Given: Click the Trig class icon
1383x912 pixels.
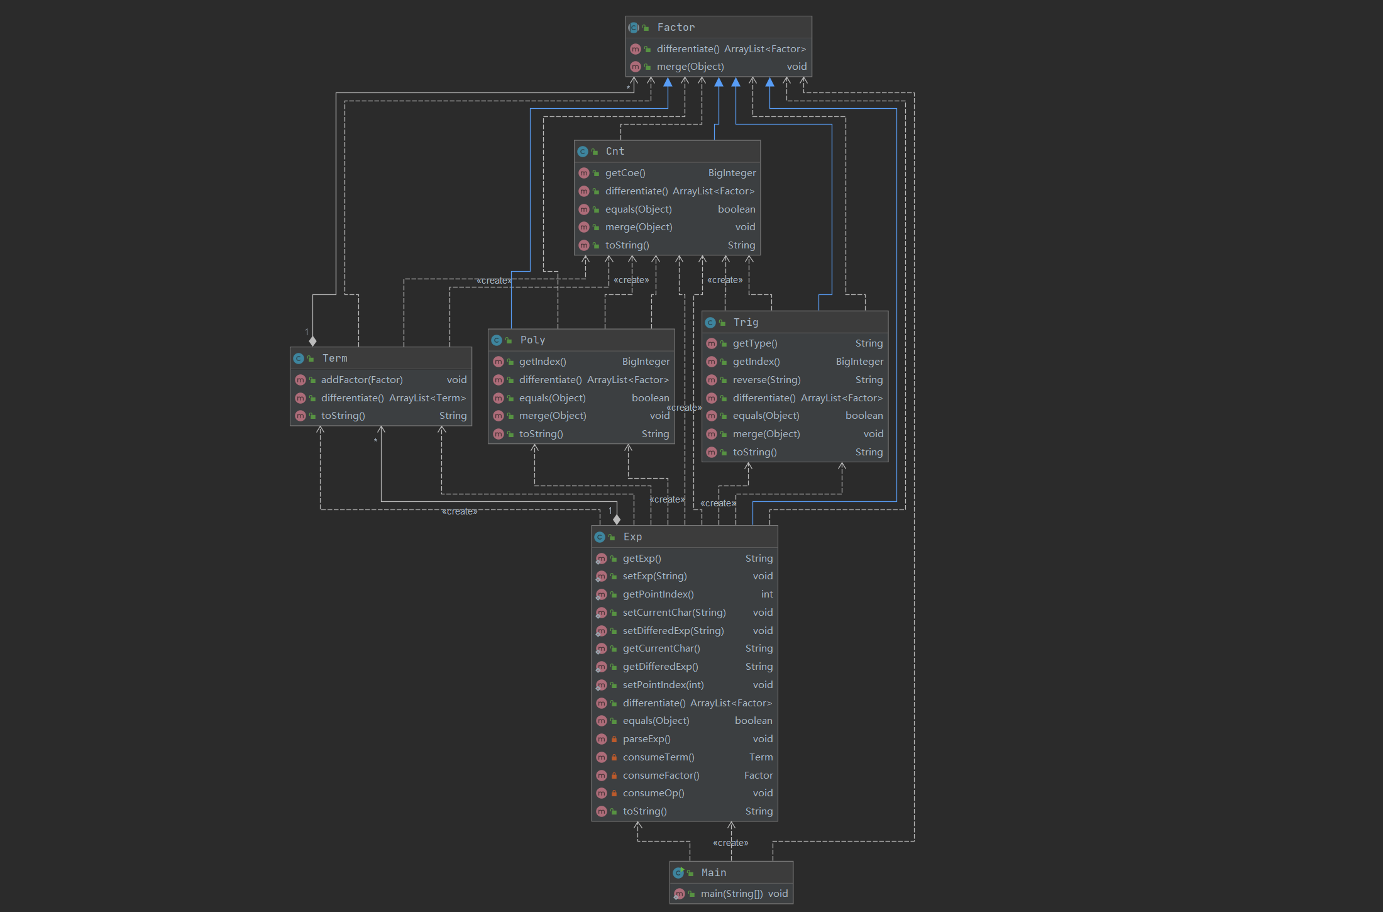Looking at the screenshot, I should tap(710, 323).
